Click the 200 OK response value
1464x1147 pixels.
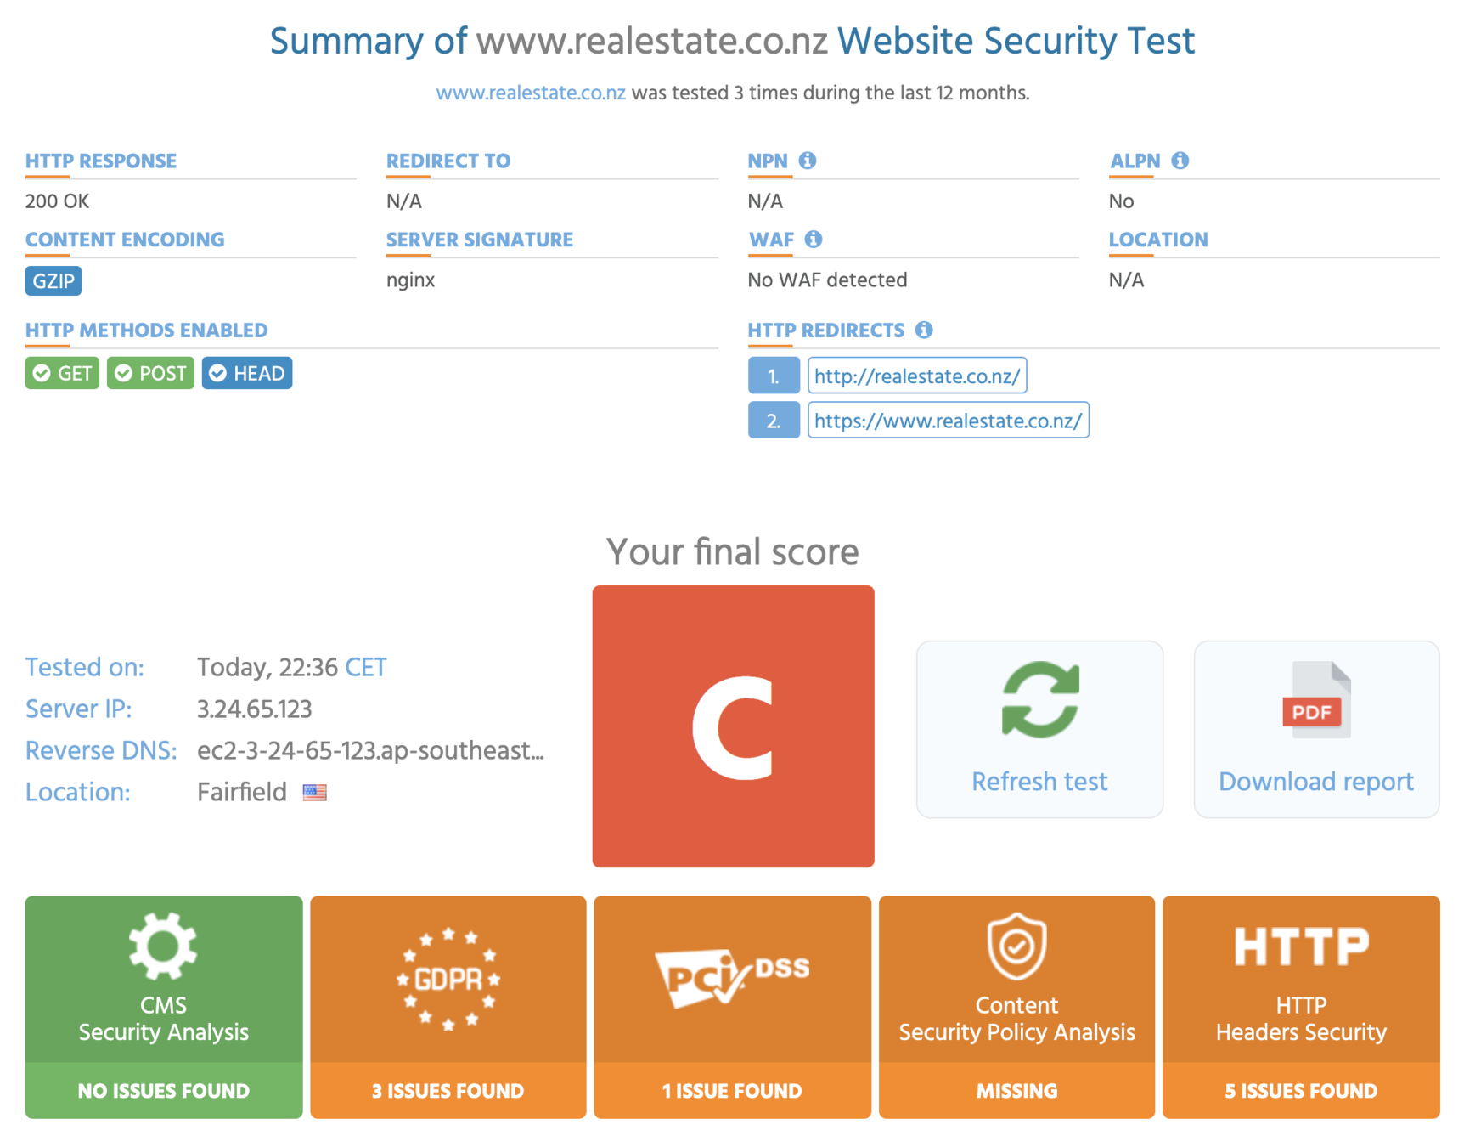pyautogui.click(x=57, y=201)
